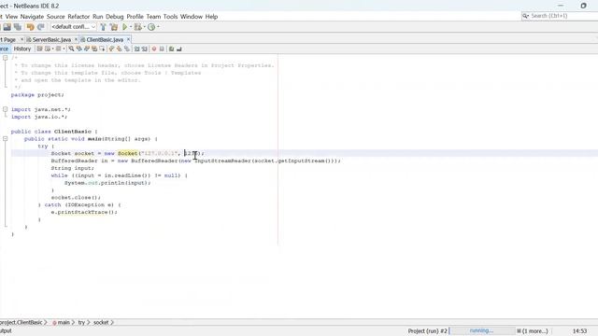The width and height of the screenshot is (598, 336).
Task: Click the Shift Line Right icon
Action: click(145, 49)
